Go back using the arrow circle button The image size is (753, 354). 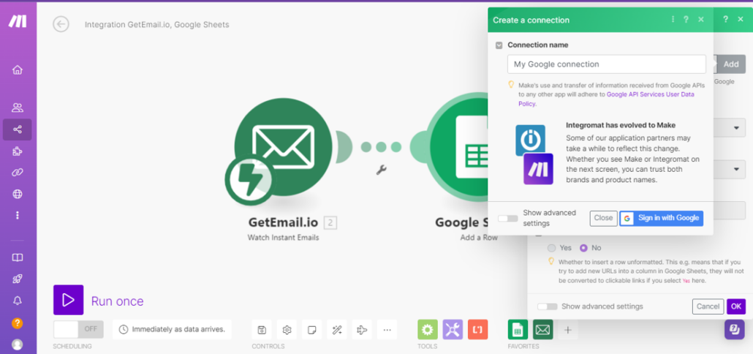(x=61, y=24)
